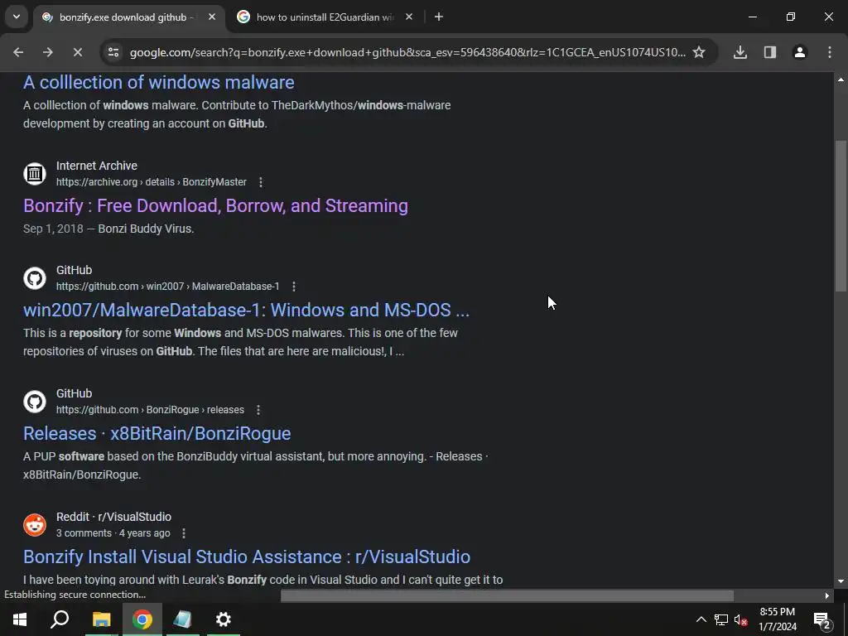848x636 pixels.
Task: Click github.com win2007 MalwareDatabase-1 URL text
Action: click(167, 287)
